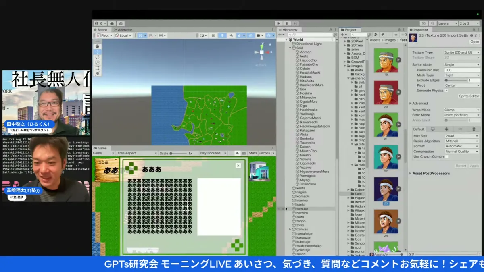Click the Open button in Inspector
Screen dimensions: 484x272
[474, 42]
